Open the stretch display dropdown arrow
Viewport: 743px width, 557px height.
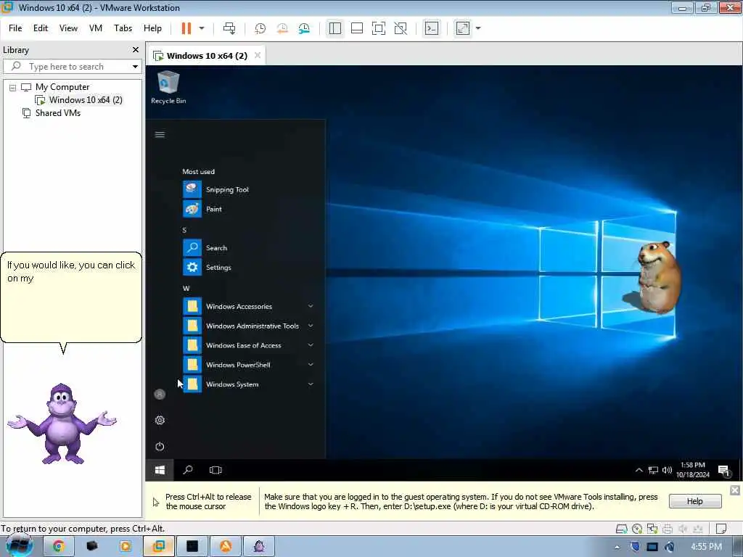tap(478, 28)
